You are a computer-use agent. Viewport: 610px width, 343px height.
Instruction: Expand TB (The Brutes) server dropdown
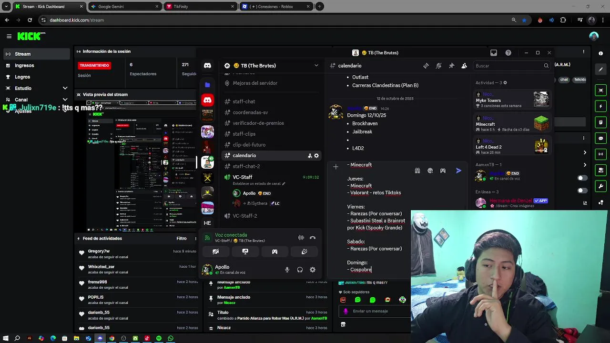[316, 66]
